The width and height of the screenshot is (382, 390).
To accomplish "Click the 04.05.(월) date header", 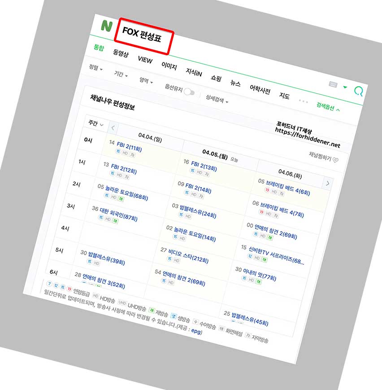I will [x=215, y=155].
